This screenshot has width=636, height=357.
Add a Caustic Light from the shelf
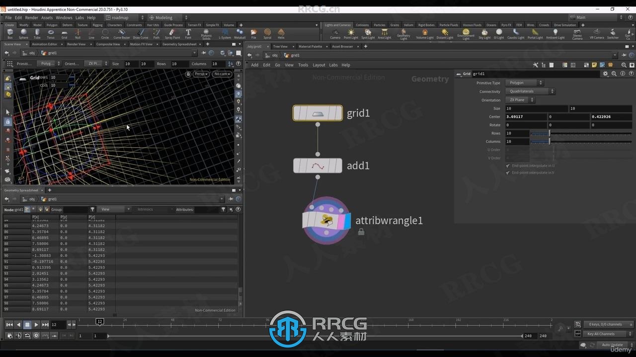point(516,34)
